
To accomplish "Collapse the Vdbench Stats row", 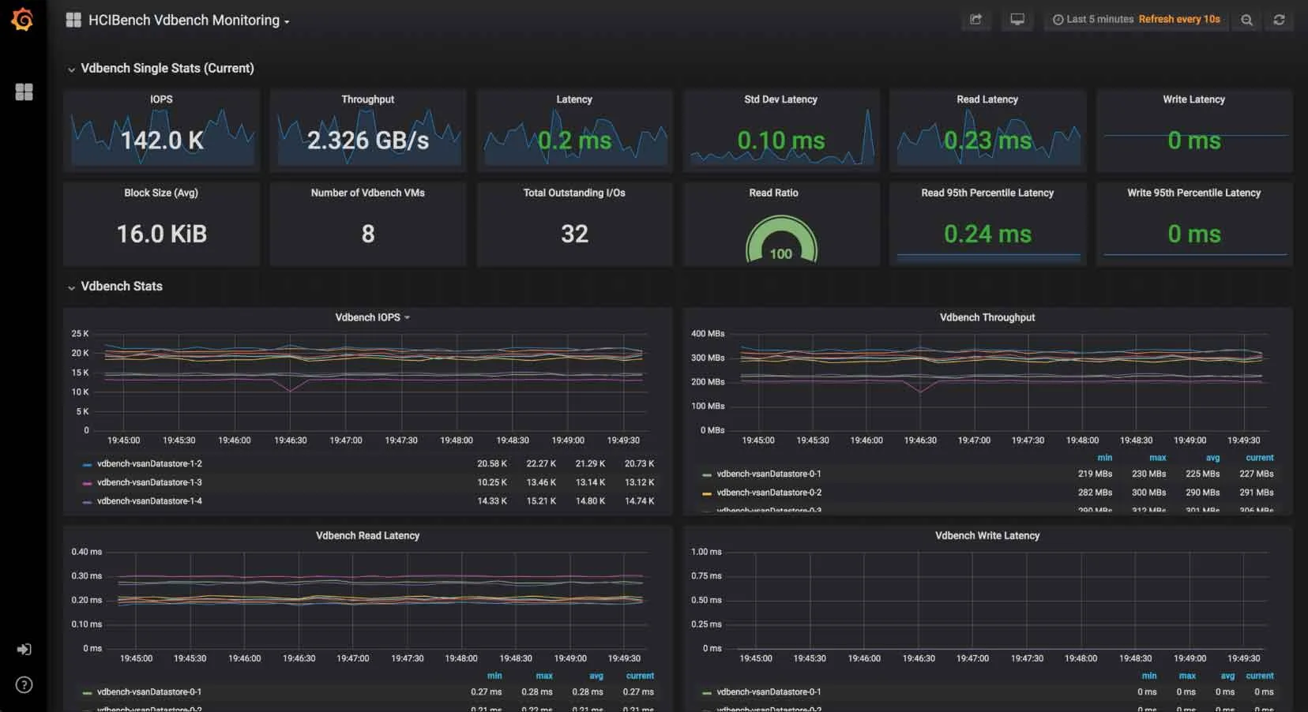I will click(122, 287).
